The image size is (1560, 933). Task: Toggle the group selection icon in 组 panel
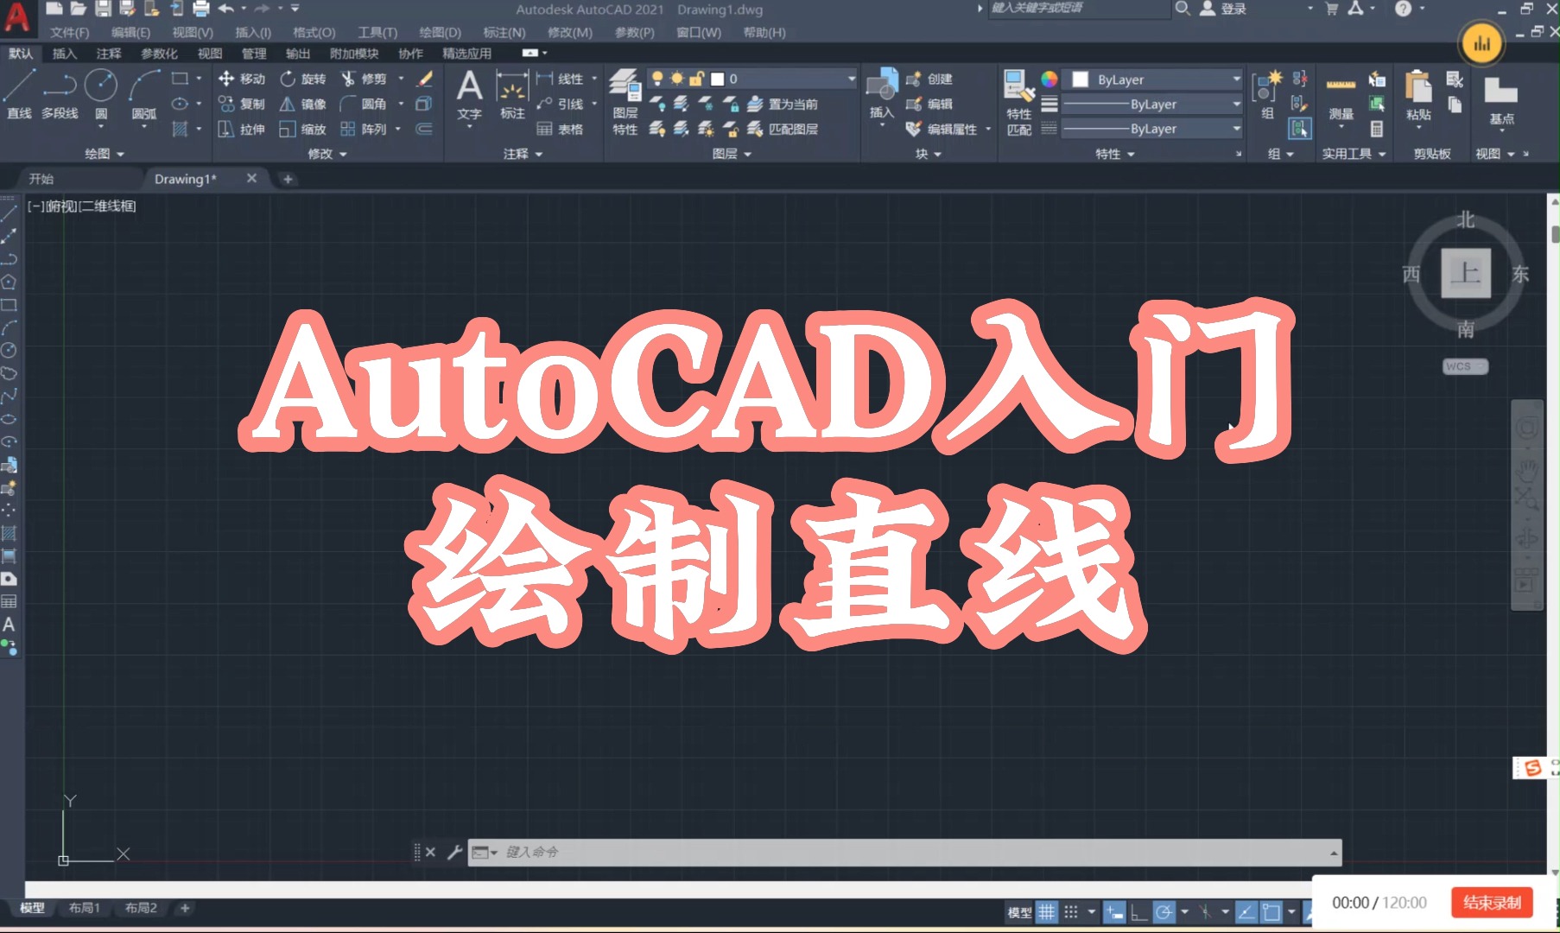tap(1300, 129)
